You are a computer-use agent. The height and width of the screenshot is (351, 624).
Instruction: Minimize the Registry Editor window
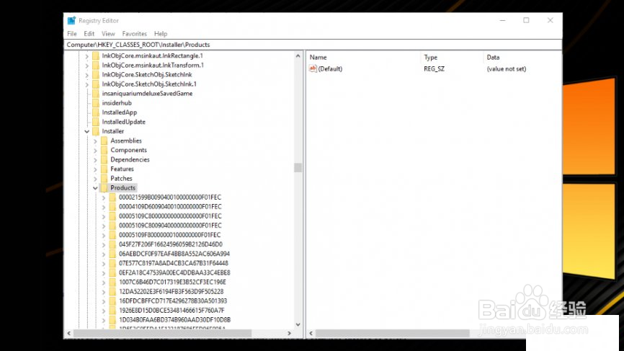(x=503, y=20)
